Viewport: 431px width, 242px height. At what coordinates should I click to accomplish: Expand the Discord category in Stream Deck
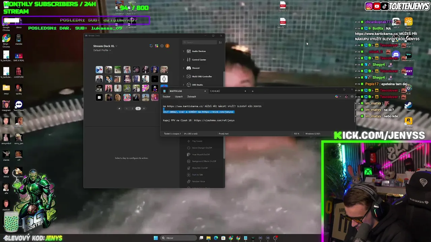tap(184, 68)
